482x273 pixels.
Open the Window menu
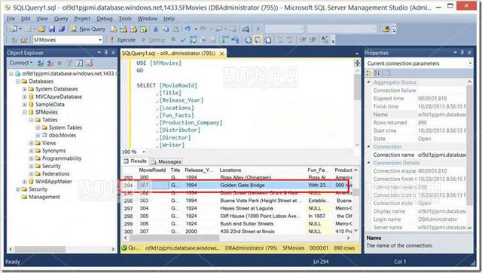pyautogui.click(x=148, y=19)
